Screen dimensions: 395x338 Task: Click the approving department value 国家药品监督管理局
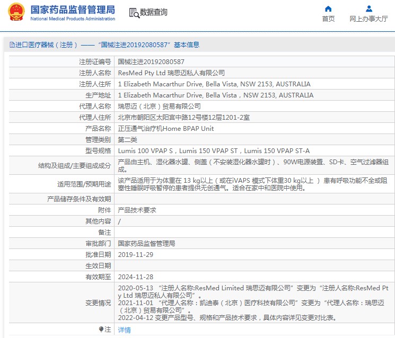pos(146,243)
